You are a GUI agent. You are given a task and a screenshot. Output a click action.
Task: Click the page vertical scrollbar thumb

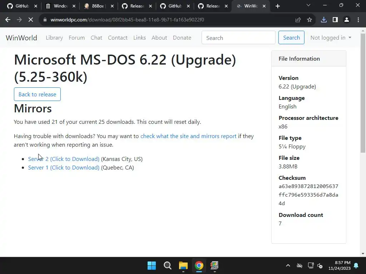pos(363,93)
